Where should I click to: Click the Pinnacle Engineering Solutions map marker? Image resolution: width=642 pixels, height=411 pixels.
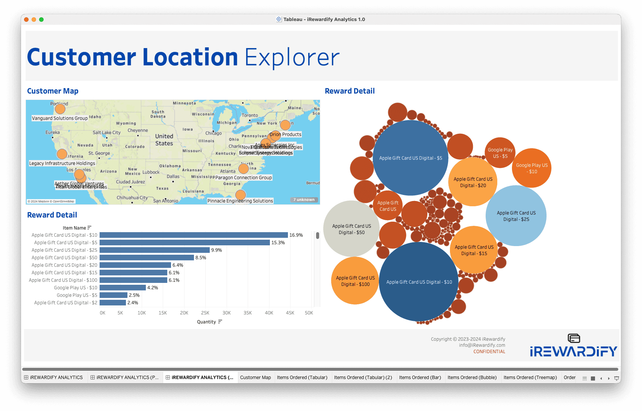(x=241, y=195)
